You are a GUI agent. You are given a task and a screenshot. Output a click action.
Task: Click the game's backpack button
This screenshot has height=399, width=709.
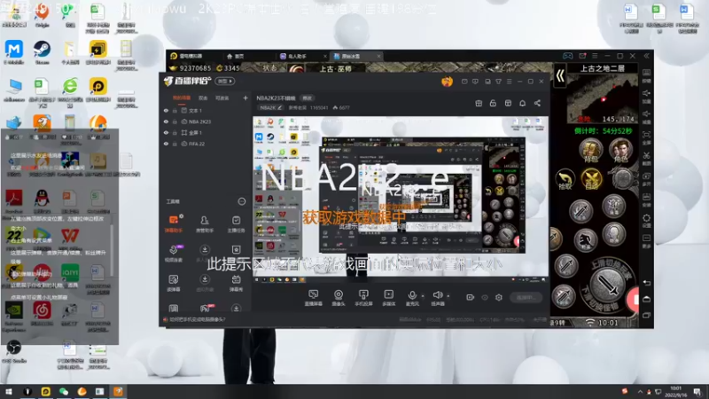pos(590,150)
